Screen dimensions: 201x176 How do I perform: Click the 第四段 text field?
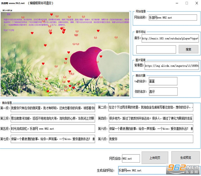151,118
